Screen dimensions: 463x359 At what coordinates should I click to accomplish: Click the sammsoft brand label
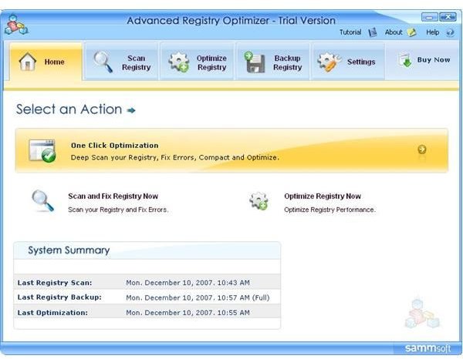[x=428, y=348]
